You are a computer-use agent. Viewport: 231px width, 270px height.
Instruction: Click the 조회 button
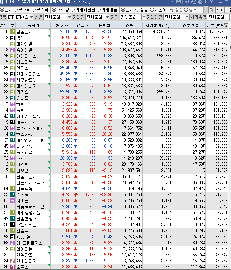click(x=220, y=10)
